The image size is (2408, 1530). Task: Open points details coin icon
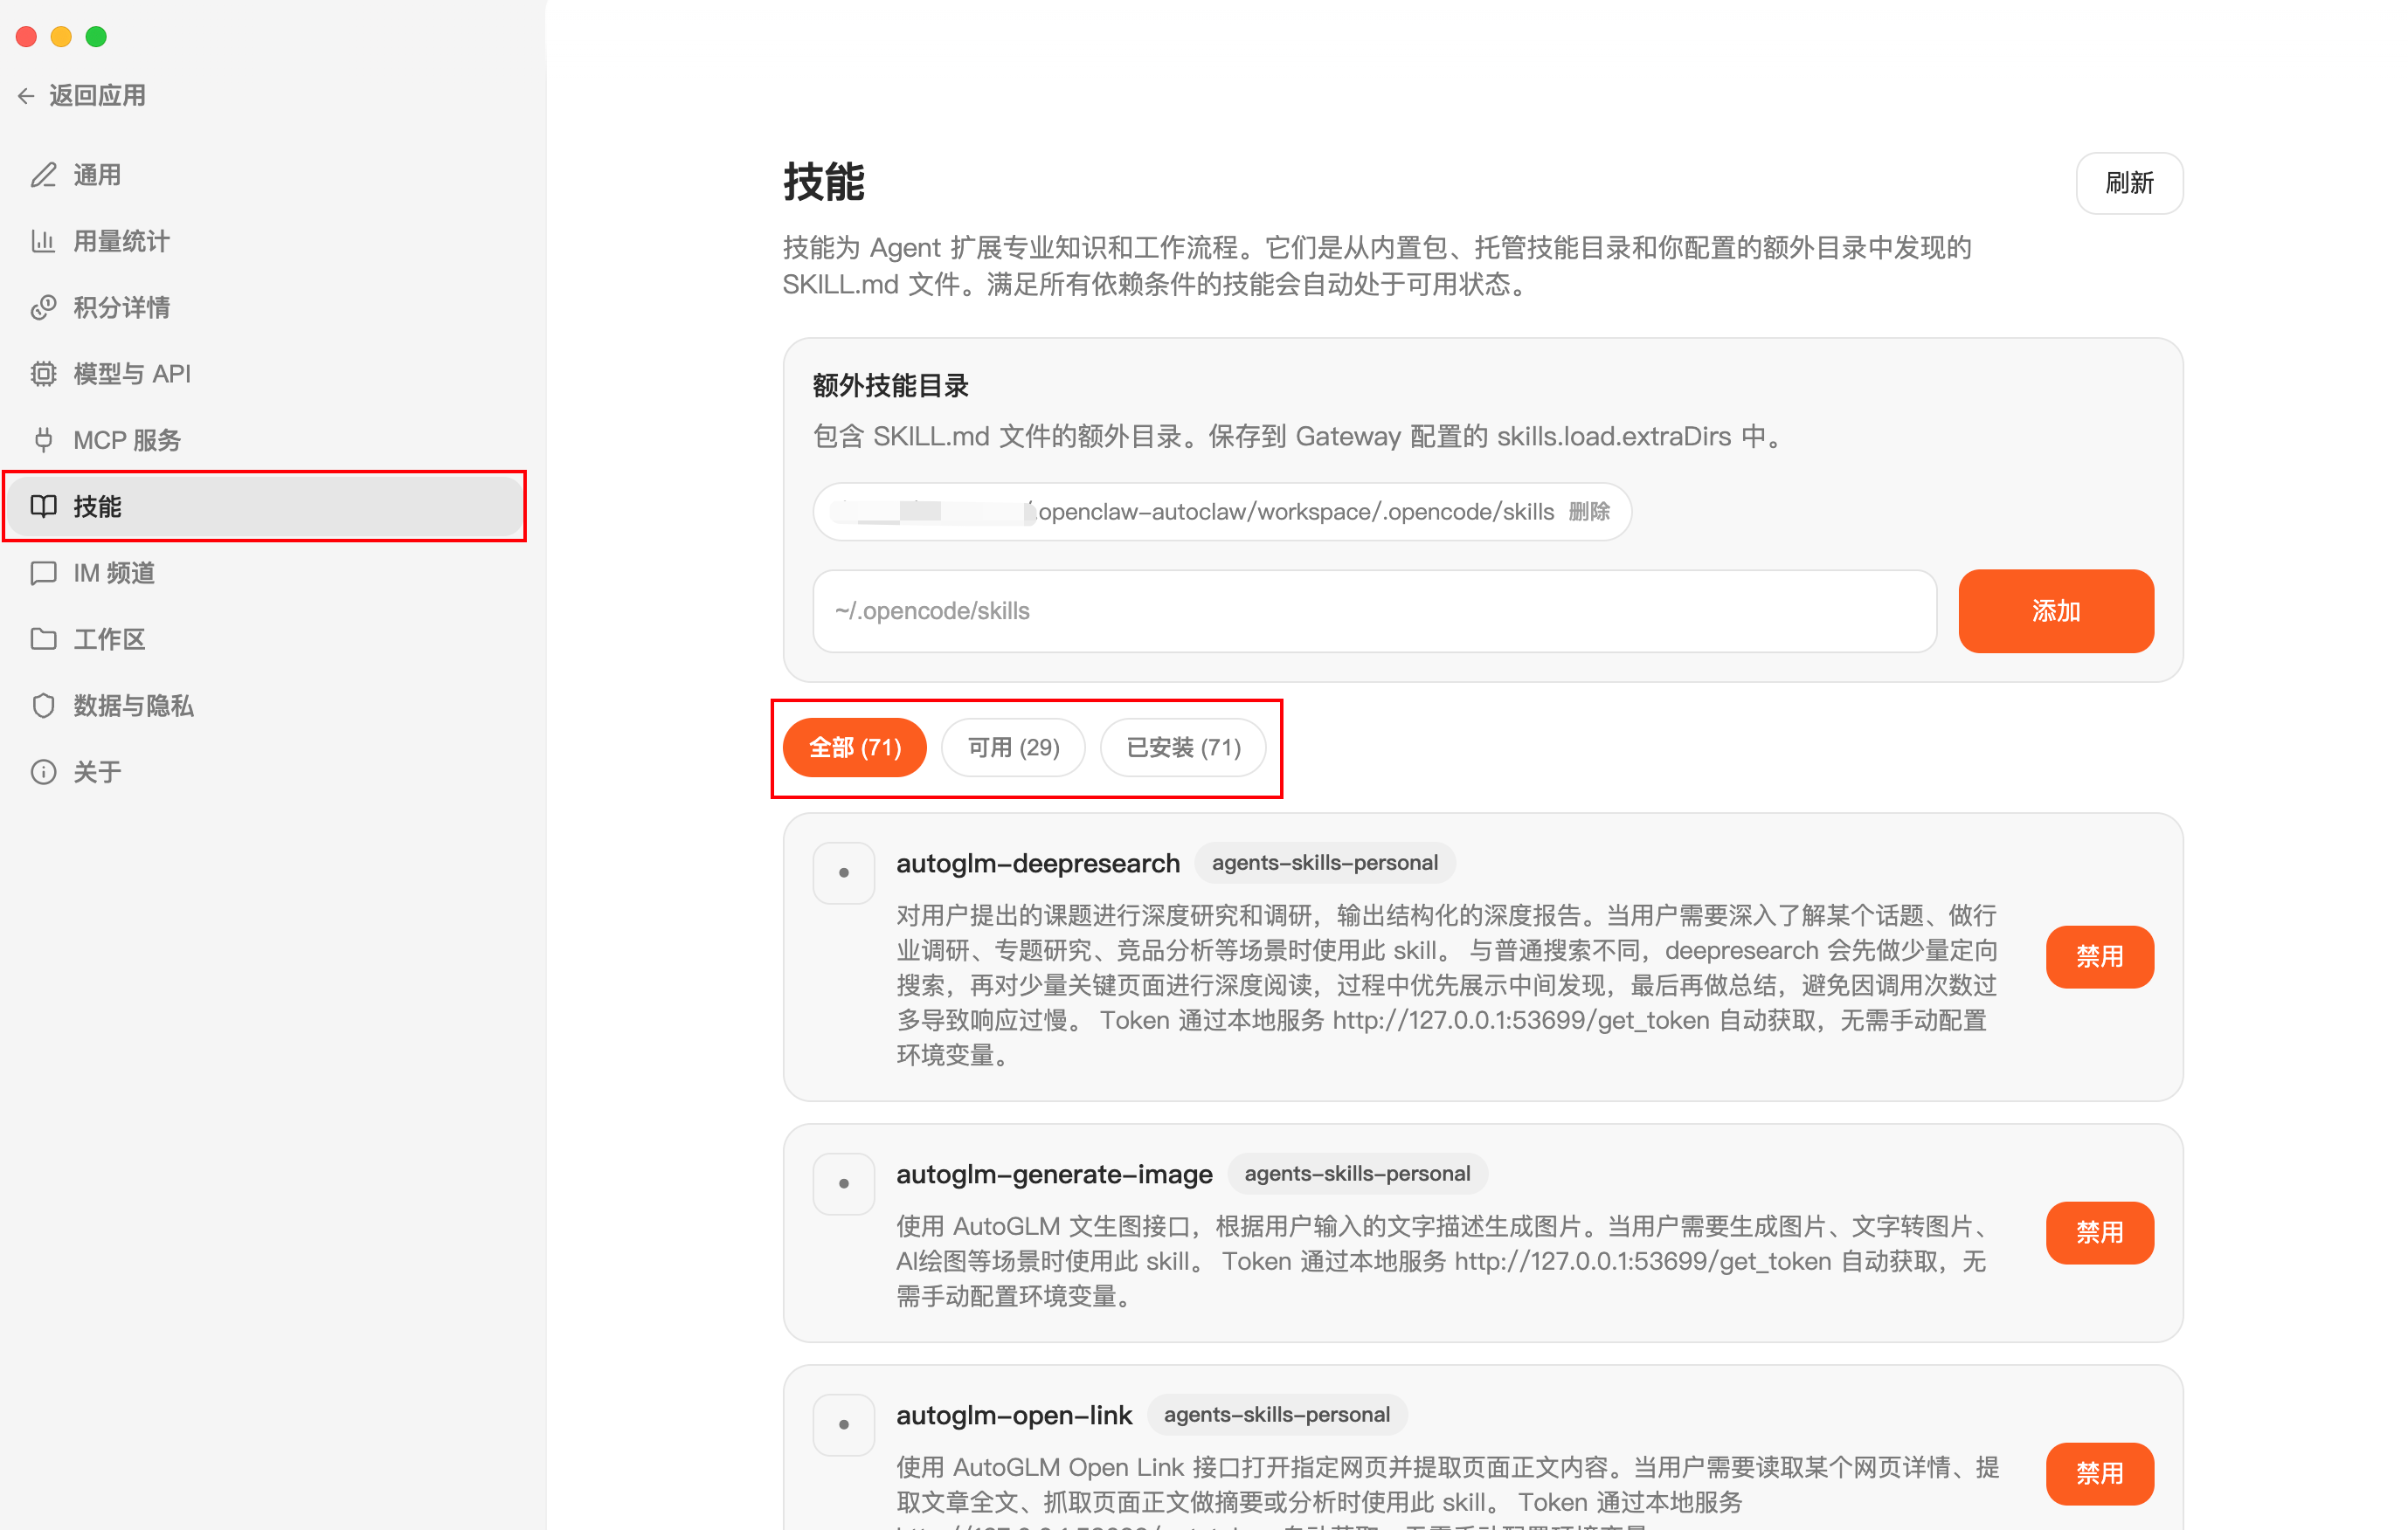tap(43, 307)
